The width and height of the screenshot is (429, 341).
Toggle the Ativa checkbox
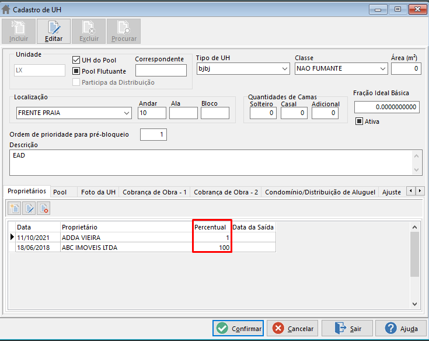(x=359, y=121)
